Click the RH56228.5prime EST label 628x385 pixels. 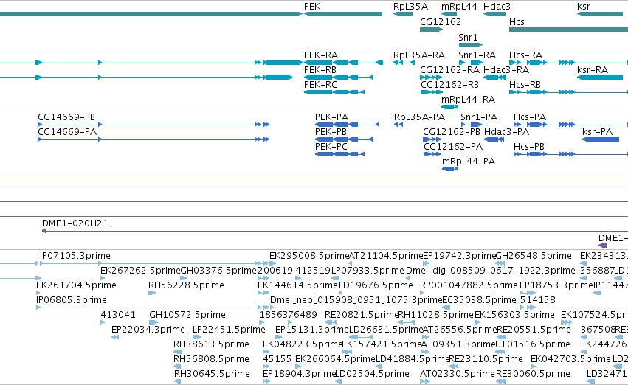coord(186,285)
